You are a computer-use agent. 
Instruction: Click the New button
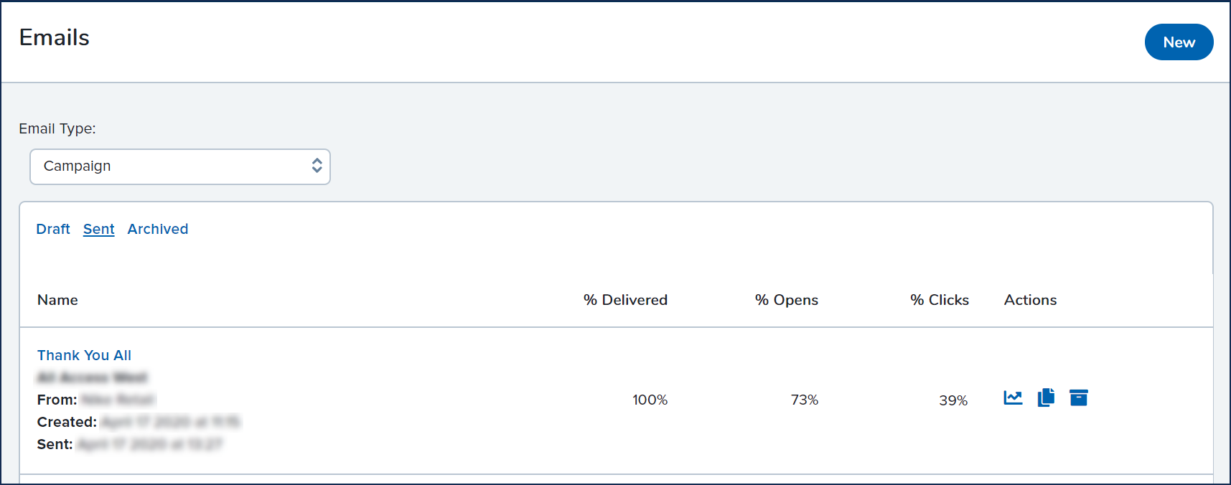[x=1178, y=42]
